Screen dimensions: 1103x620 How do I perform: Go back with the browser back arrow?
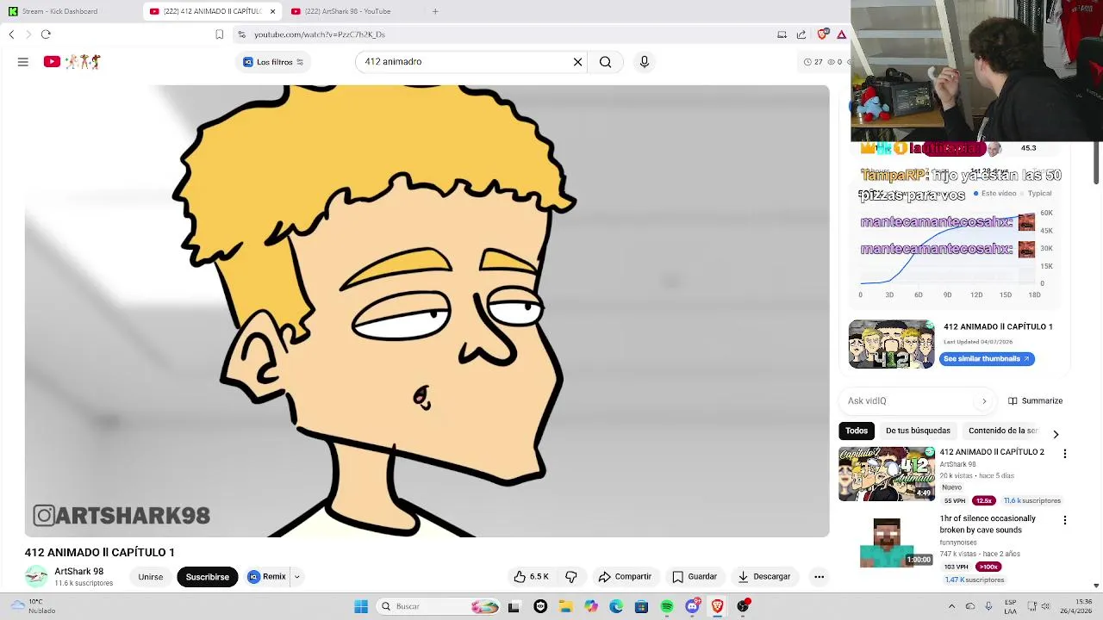coord(11,34)
